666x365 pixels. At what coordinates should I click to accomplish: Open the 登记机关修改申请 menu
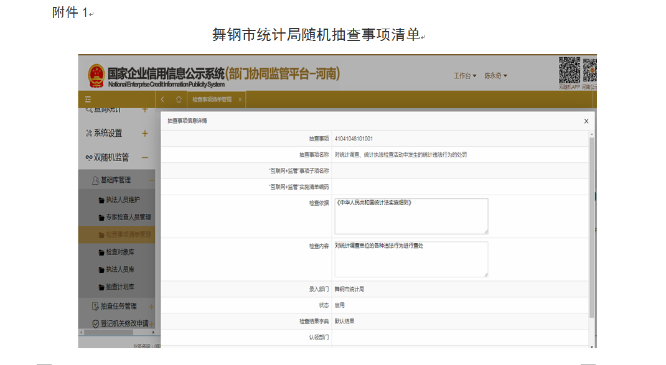coord(124,323)
